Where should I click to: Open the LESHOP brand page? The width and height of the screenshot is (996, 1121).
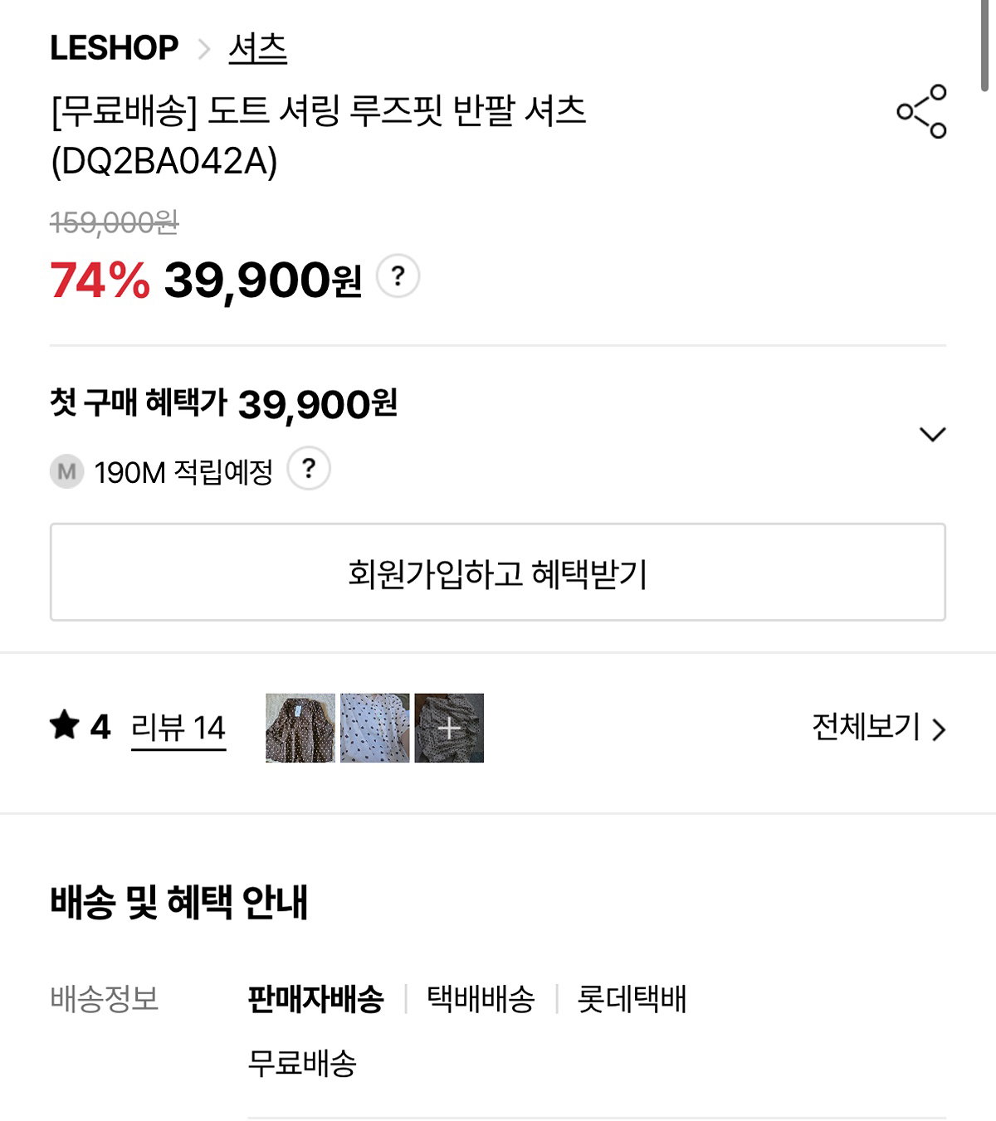click(114, 48)
